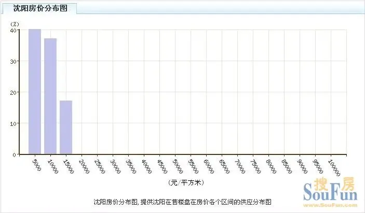
Task: Click the 40000 x-axis label
Action: point(146,166)
